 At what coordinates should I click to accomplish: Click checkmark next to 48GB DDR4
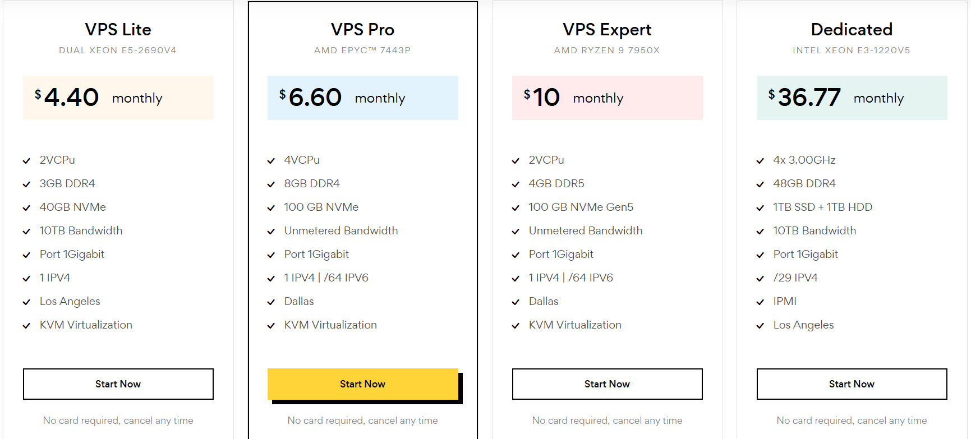click(760, 184)
